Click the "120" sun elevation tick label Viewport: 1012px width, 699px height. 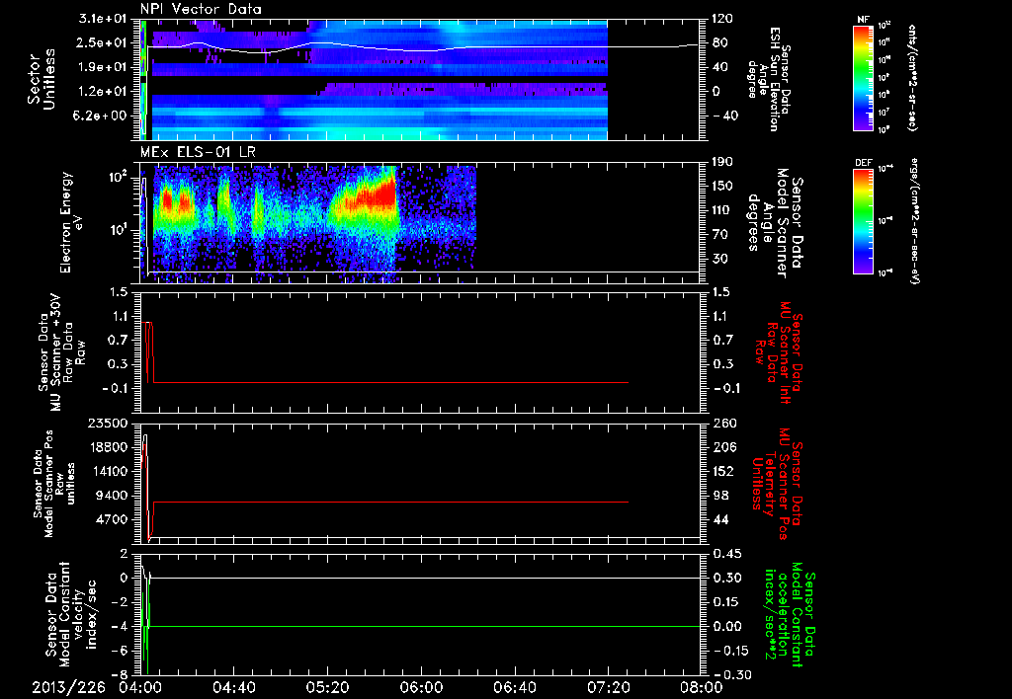click(722, 19)
